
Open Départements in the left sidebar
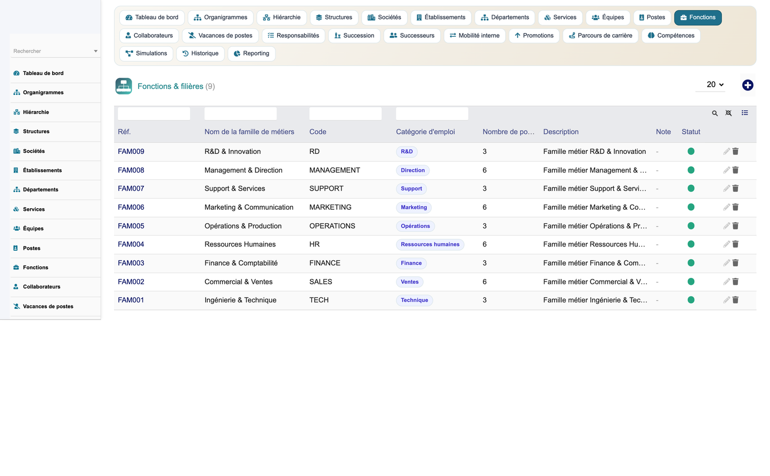tap(55, 190)
